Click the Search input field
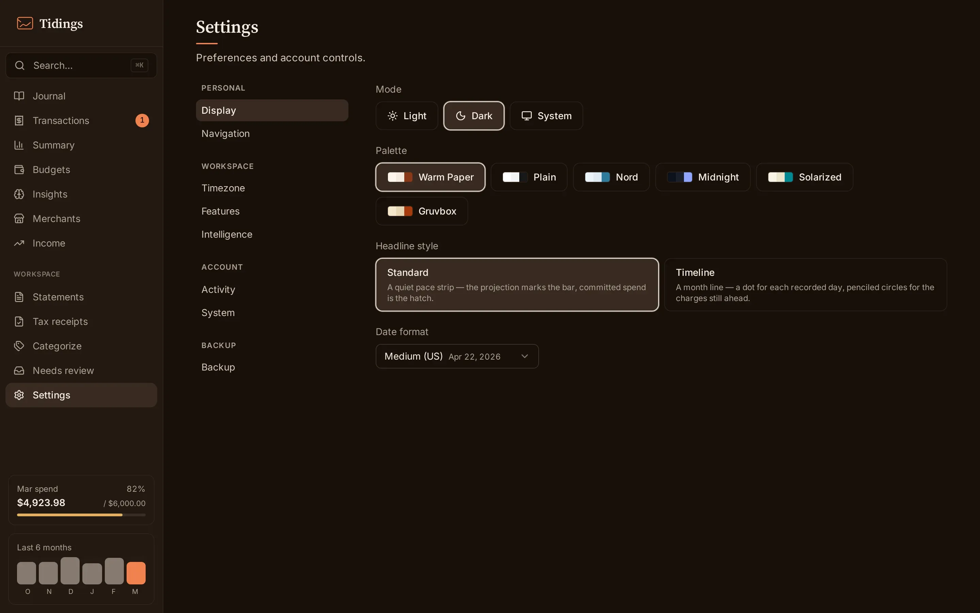 [x=81, y=65]
